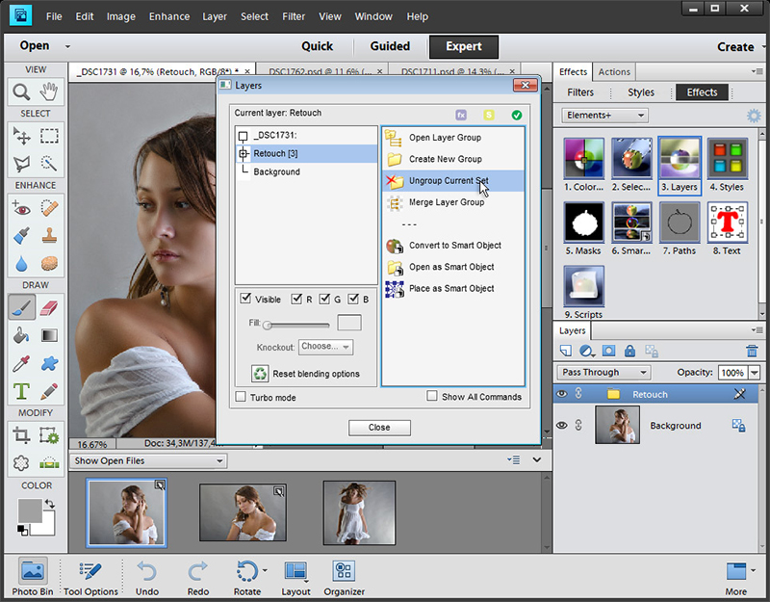Screen dimensions: 770x602
Task: Select the Zoom tool in View section
Action: [21, 92]
